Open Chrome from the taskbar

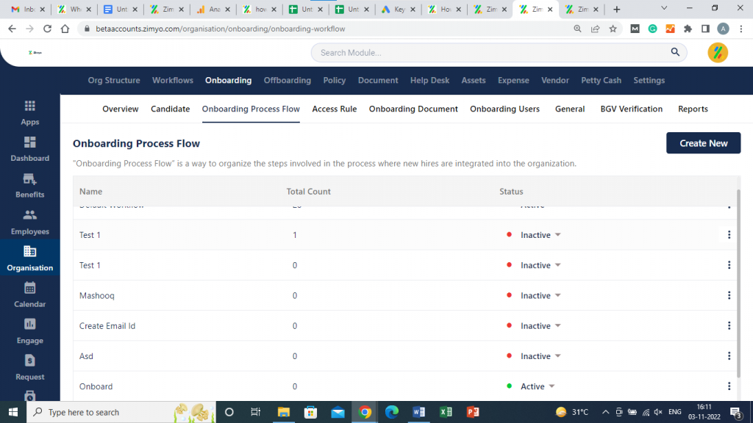[x=365, y=412]
